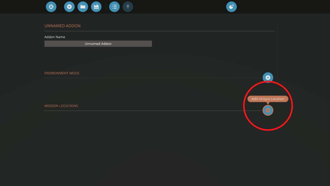This screenshot has height=186, width=330.
Task: Click the ENVIRONMENT MODS section header
Action: tap(62, 73)
